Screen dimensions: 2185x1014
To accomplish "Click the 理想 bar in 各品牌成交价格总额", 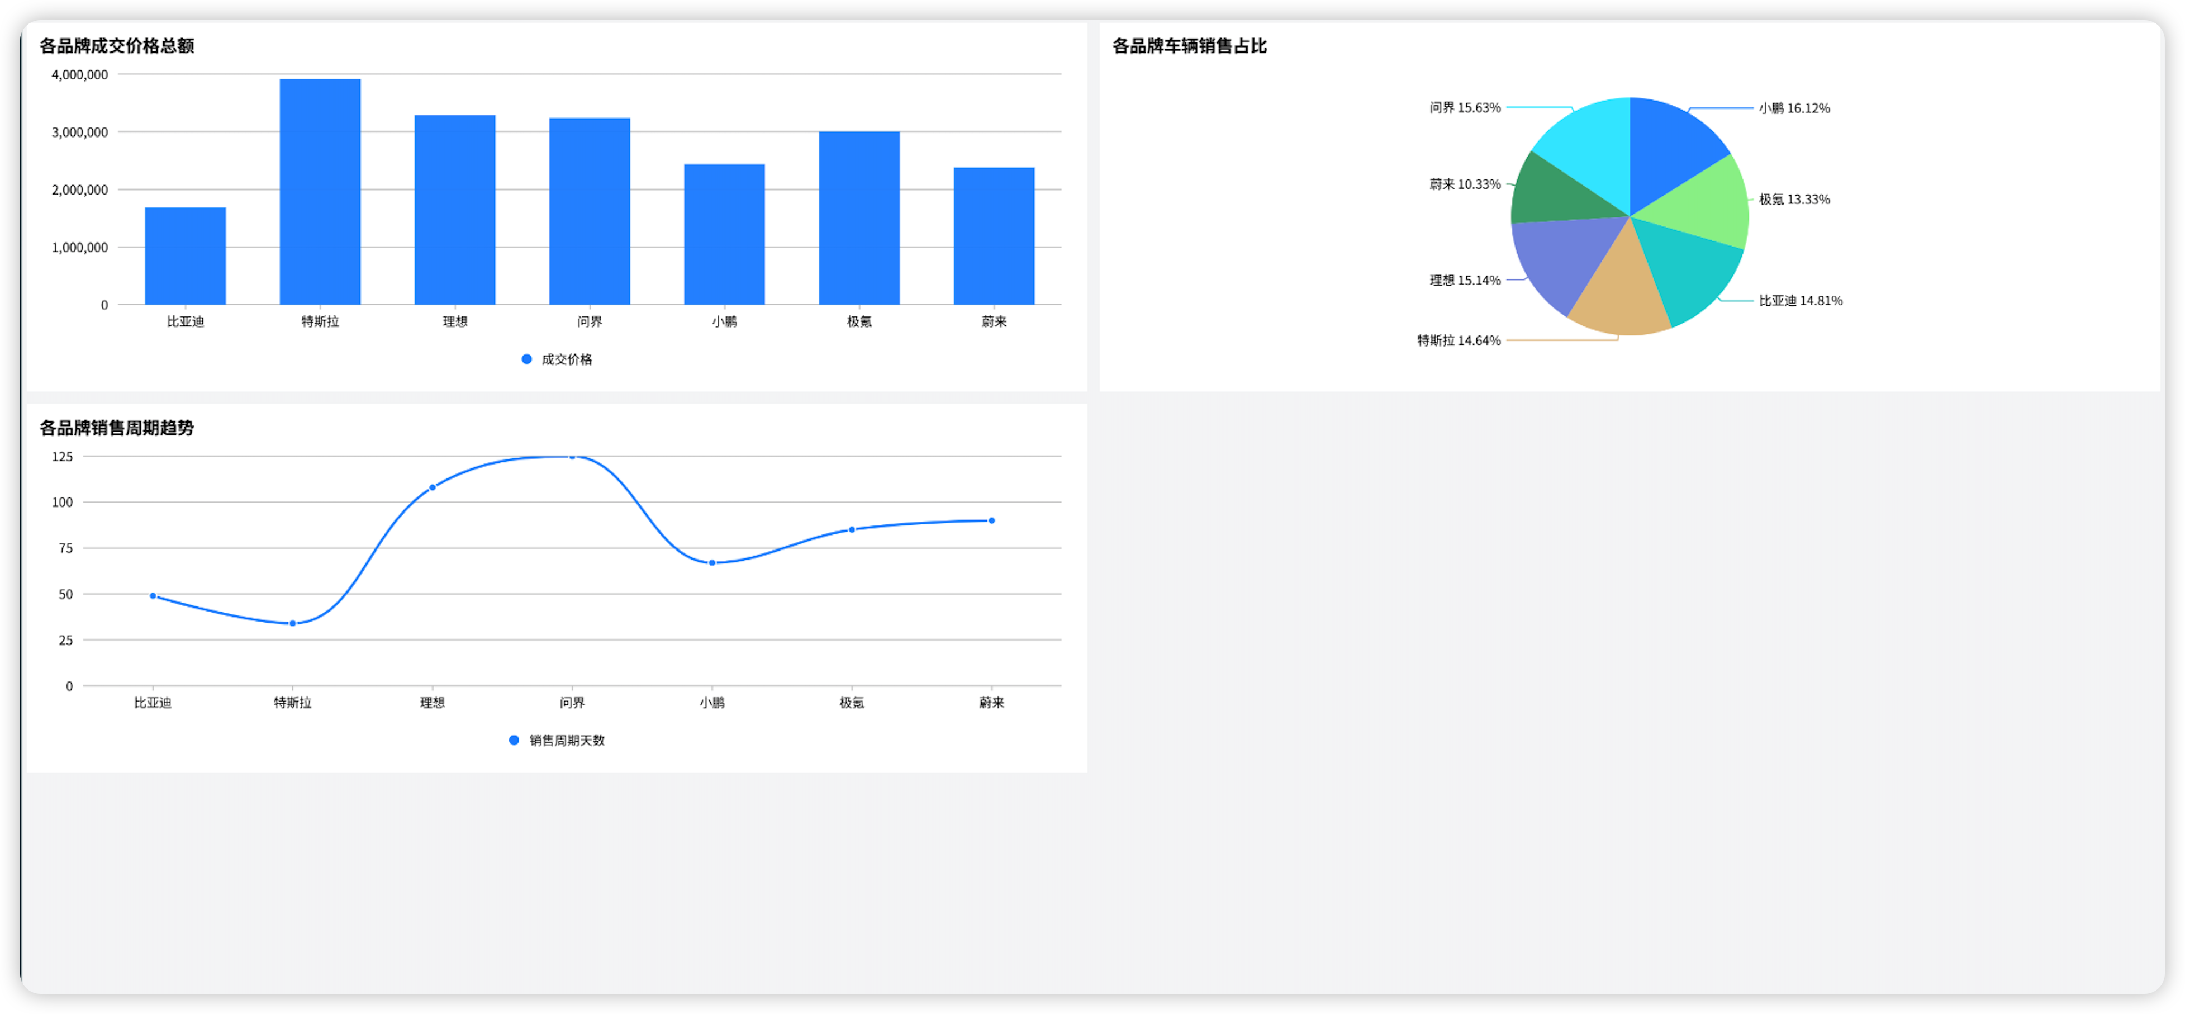I will pos(455,210).
